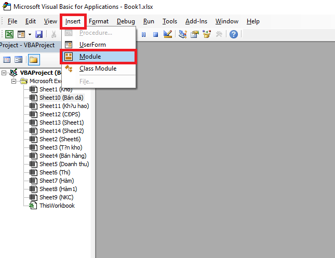Choose Class Module from the Insert menu
Screen dimensions: 335x258
(99, 69)
